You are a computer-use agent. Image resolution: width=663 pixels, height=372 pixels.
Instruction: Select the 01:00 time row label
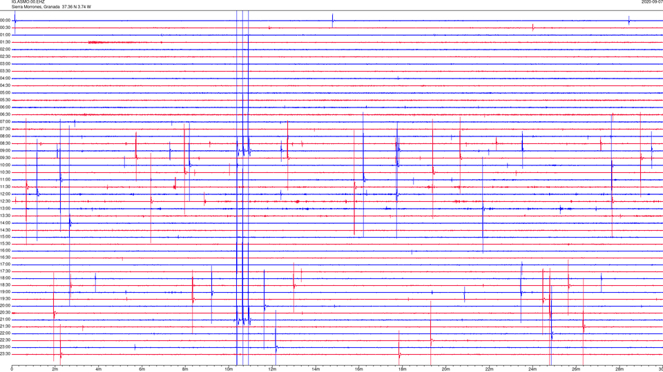[x=6, y=35]
